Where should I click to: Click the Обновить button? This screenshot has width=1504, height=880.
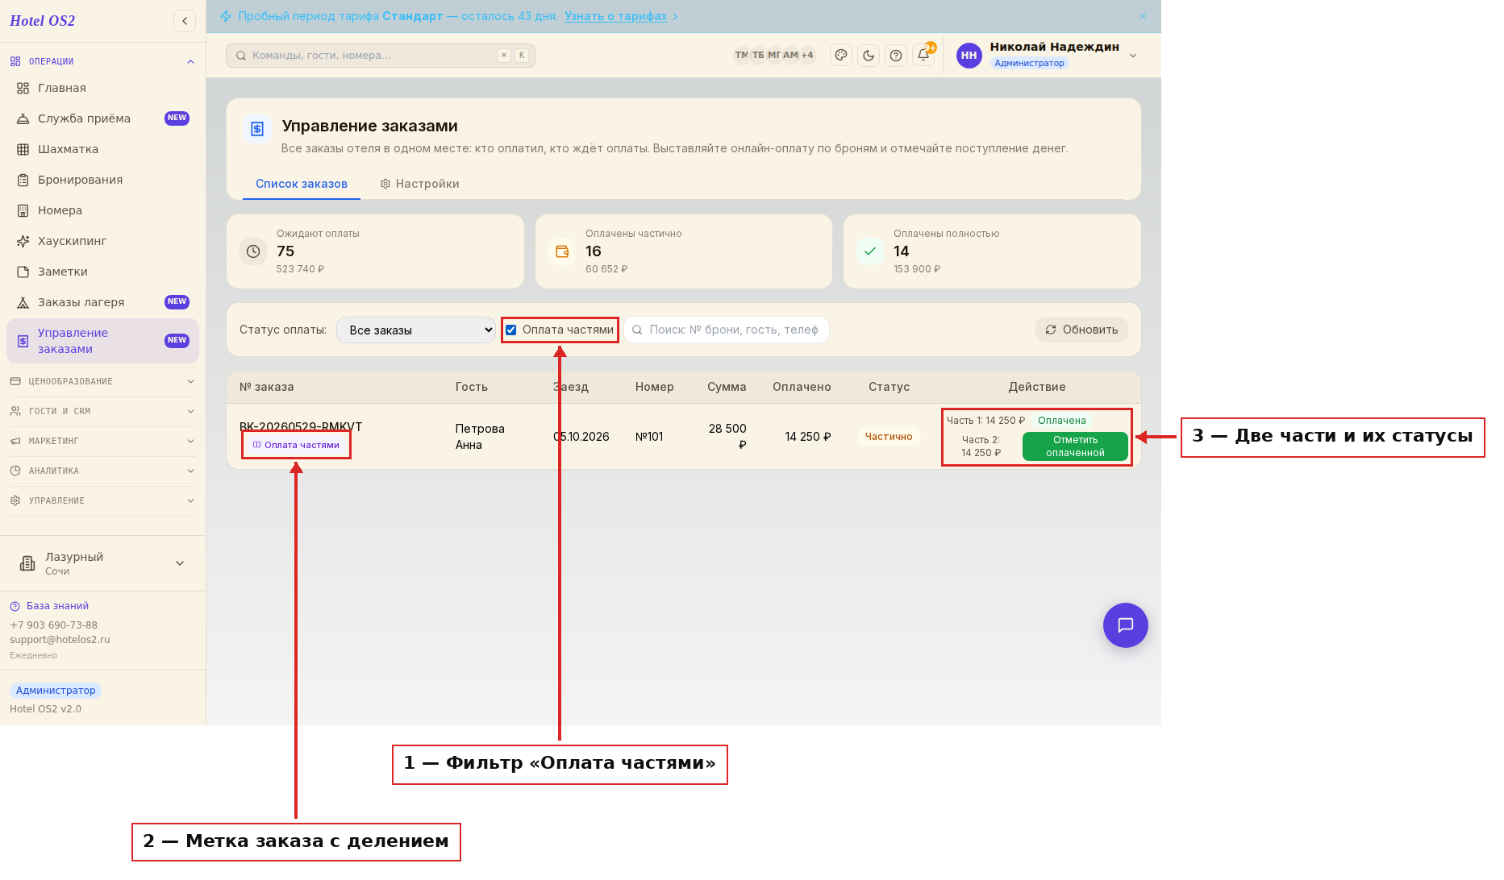pos(1081,330)
